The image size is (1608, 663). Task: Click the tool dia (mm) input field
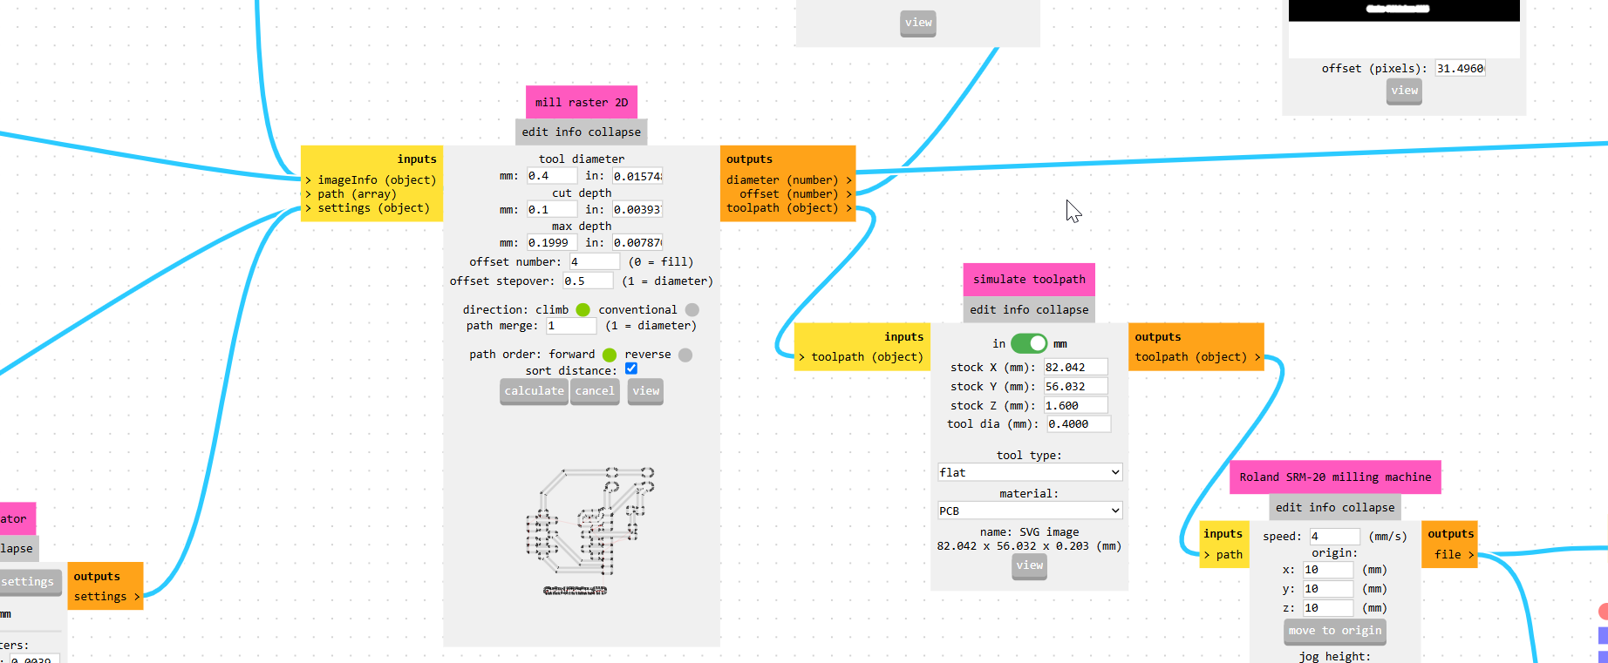(1080, 424)
